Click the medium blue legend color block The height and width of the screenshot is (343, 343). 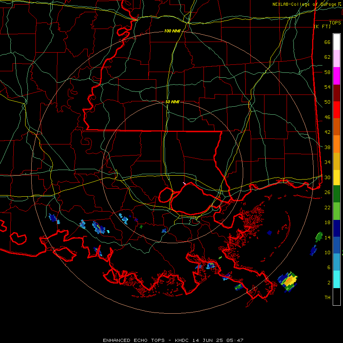point(337,245)
